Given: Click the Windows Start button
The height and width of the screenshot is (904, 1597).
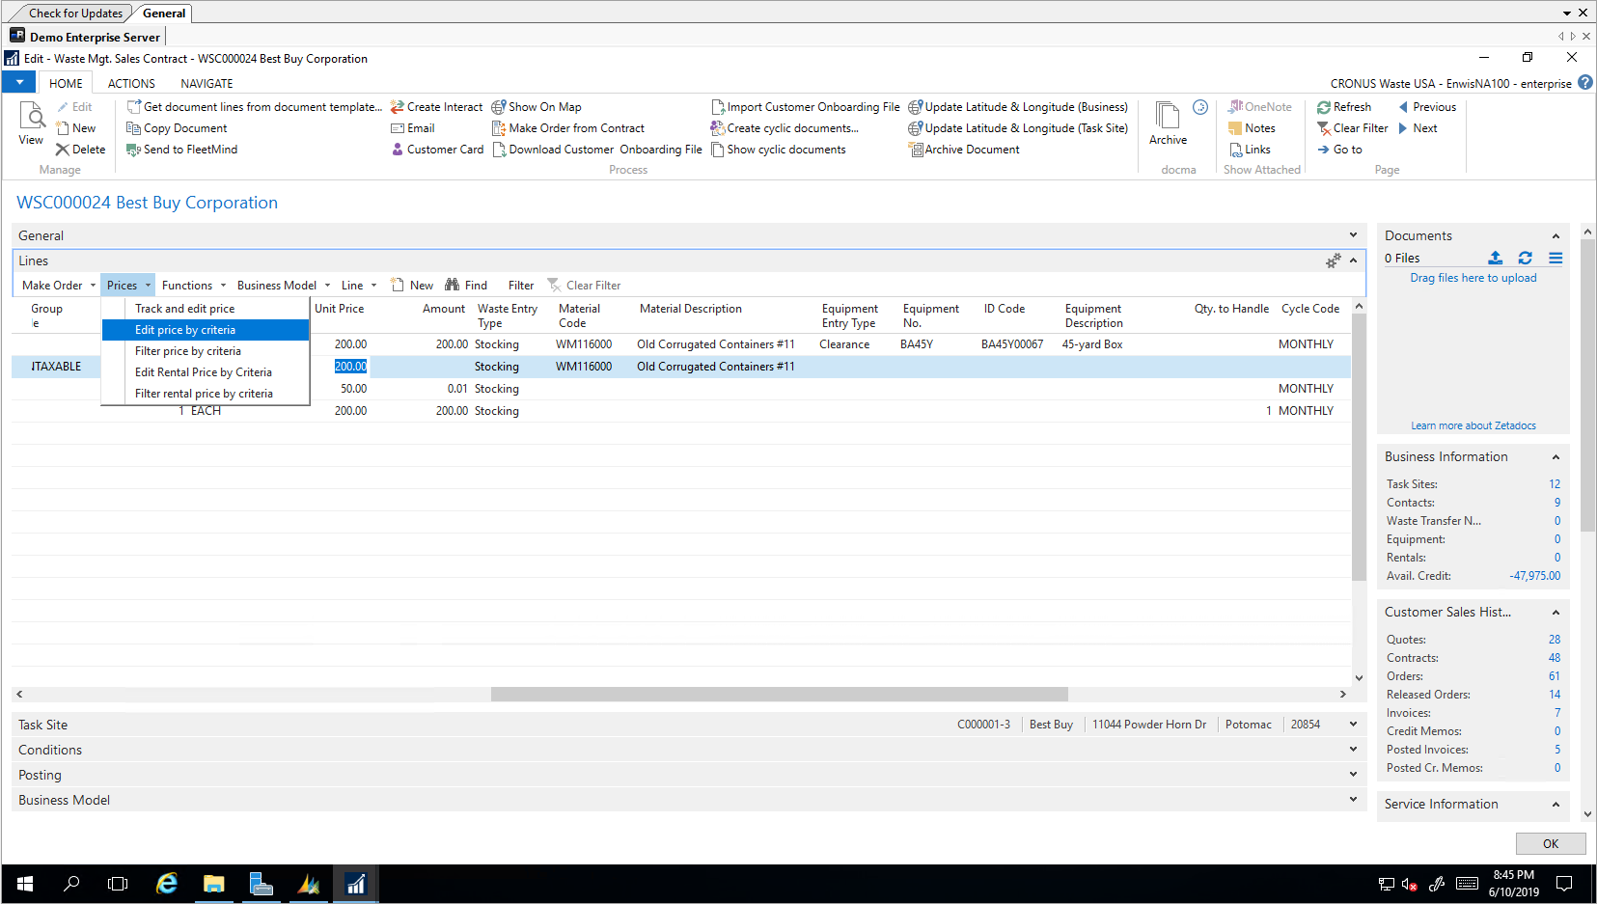Looking at the screenshot, I should coord(25,883).
